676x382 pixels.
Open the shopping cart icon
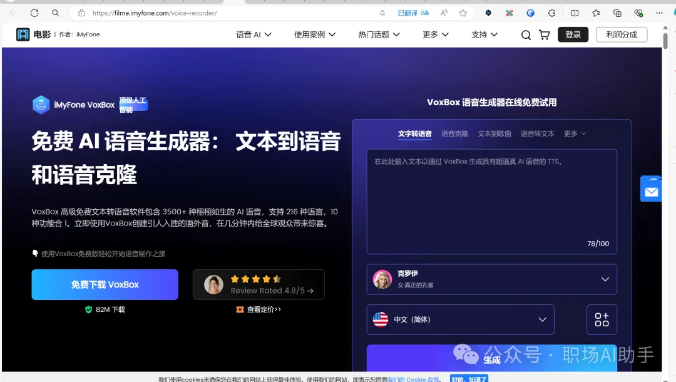[544, 34]
